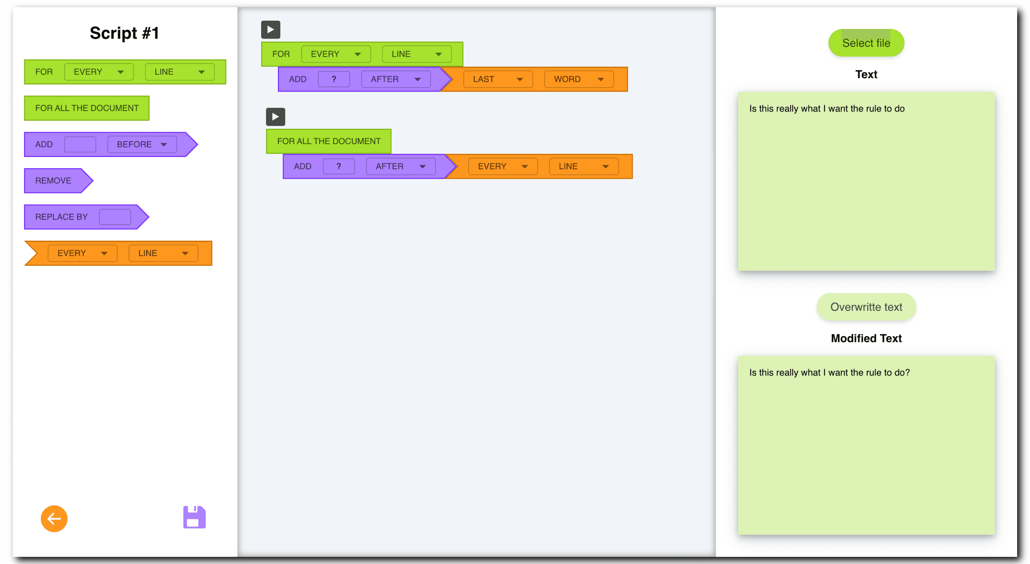1030x564 pixels.
Task: Open LINE dropdown in second script orange block
Action: (x=584, y=166)
